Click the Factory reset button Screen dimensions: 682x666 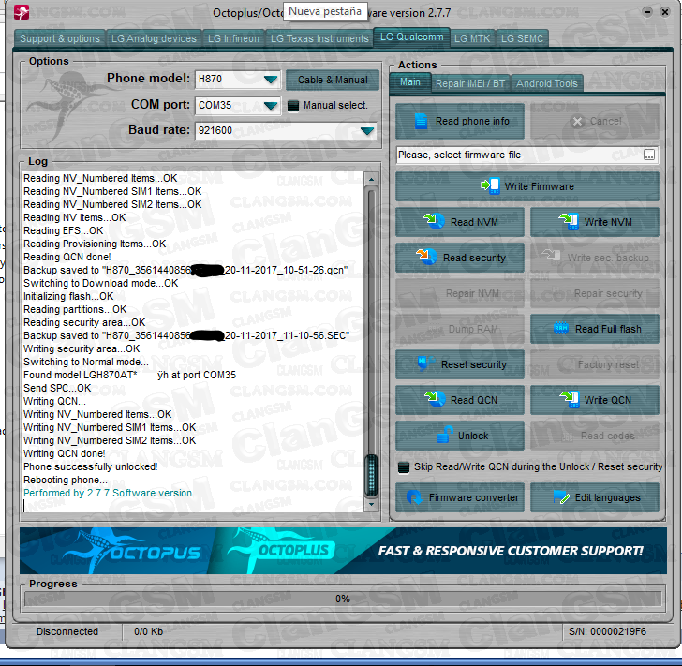tap(595, 364)
